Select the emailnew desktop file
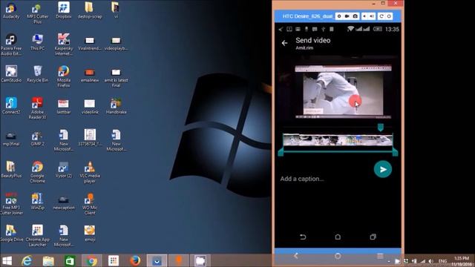The image size is (475, 267). (90, 76)
